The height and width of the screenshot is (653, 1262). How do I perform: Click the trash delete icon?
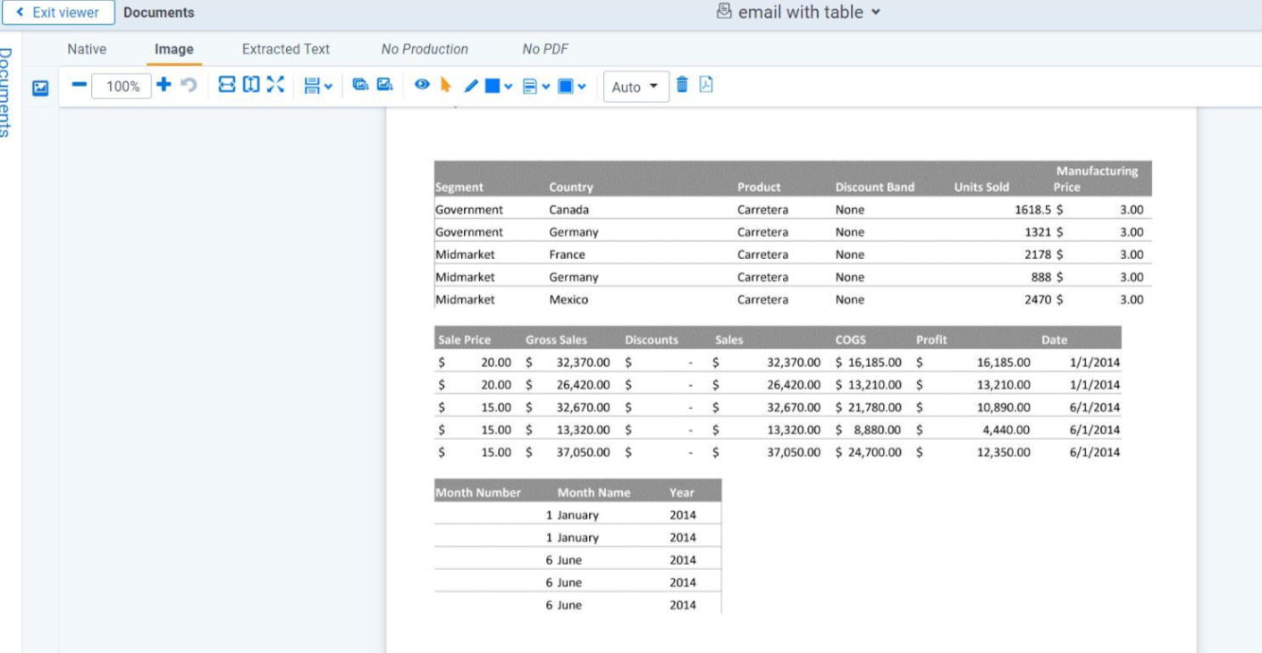pyautogui.click(x=682, y=85)
